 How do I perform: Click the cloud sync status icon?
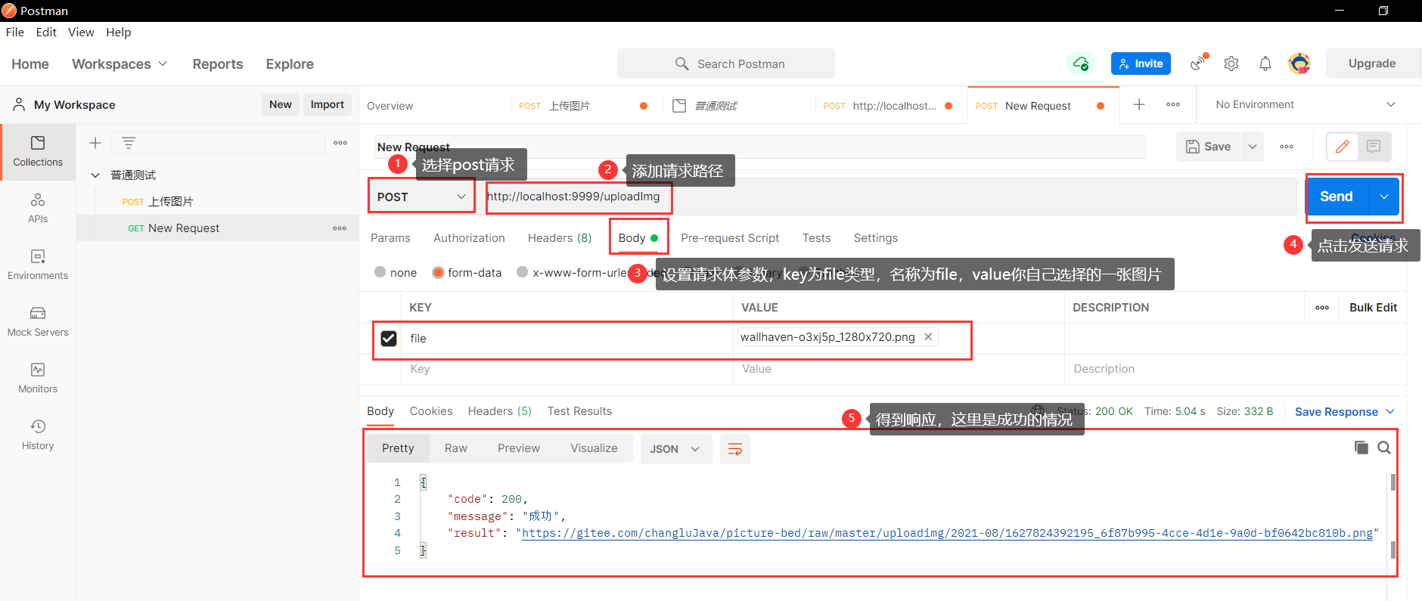coord(1081,64)
